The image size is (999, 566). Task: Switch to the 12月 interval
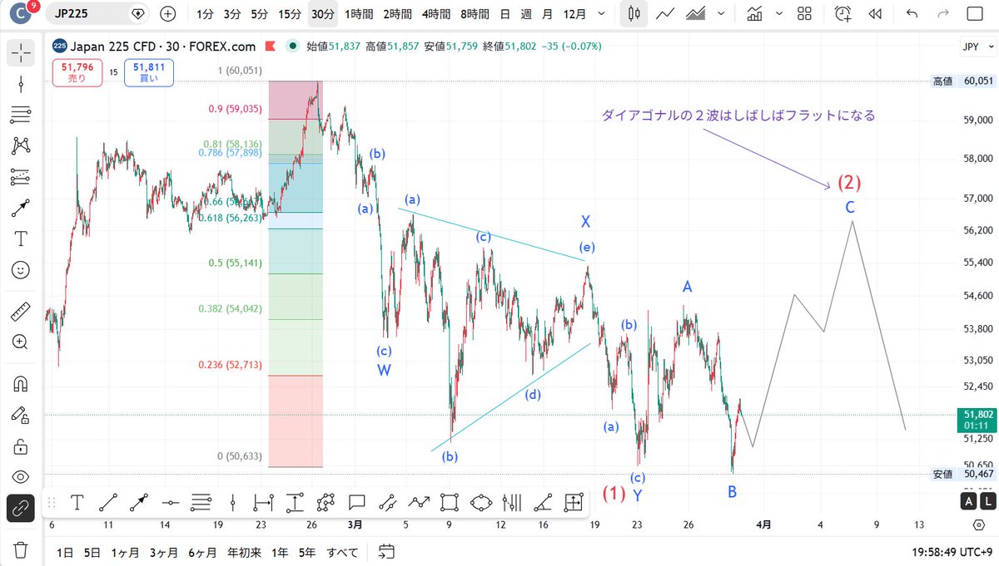tap(574, 13)
